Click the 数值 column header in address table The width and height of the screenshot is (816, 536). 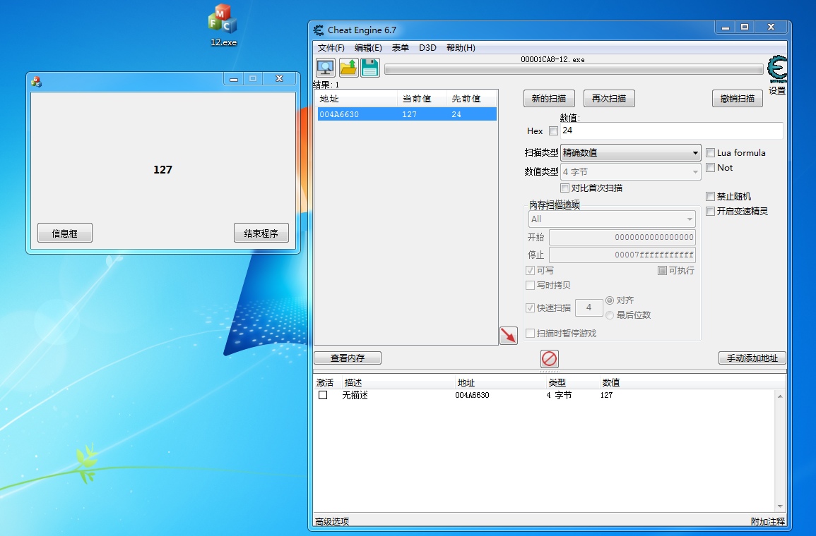click(611, 383)
